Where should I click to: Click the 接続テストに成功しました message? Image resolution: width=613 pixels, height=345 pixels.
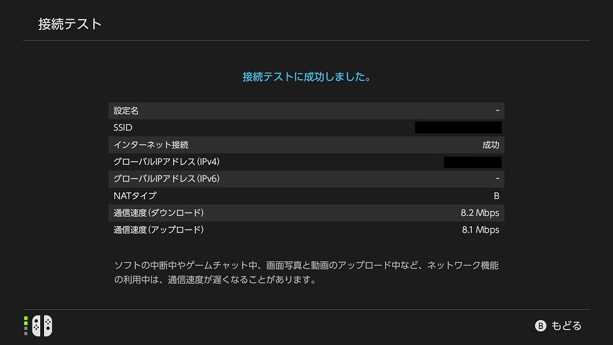(306, 77)
